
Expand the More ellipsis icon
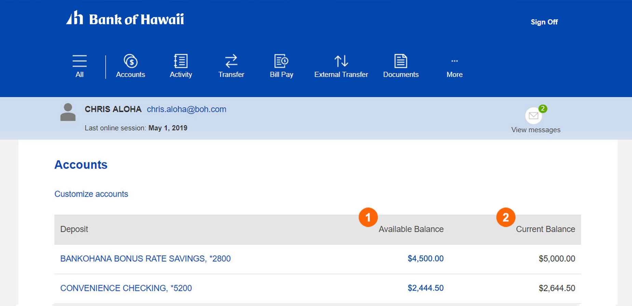(x=454, y=61)
